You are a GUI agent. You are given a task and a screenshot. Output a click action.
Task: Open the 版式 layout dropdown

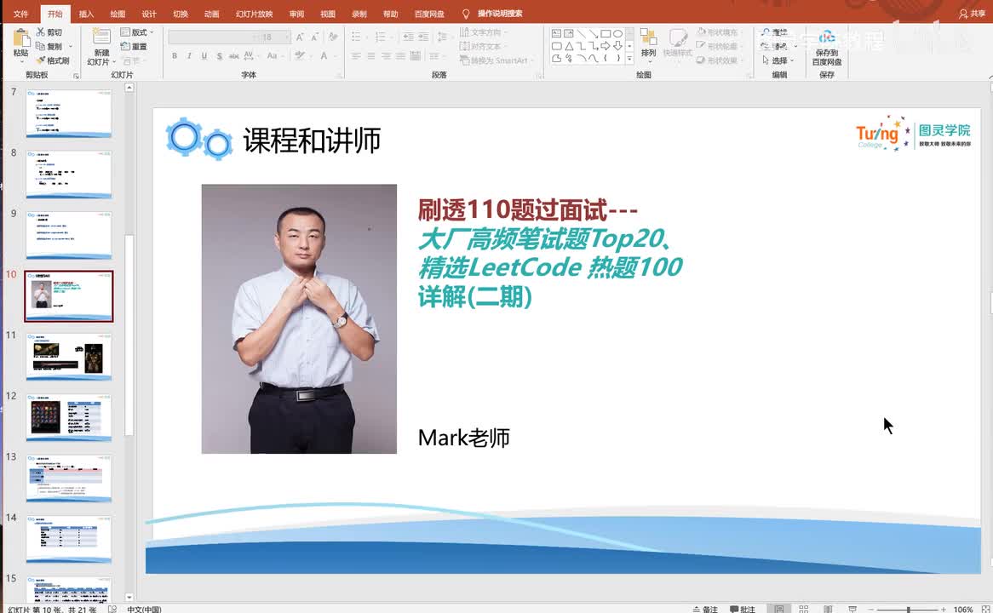pos(137,32)
